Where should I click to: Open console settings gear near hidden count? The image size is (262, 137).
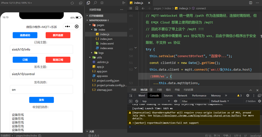(259, 101)
